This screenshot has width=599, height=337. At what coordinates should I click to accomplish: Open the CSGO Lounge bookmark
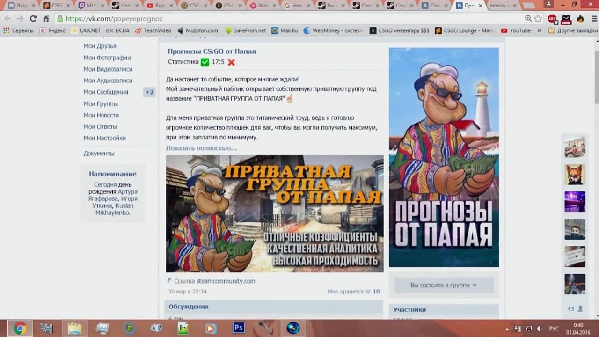(465, 30)
